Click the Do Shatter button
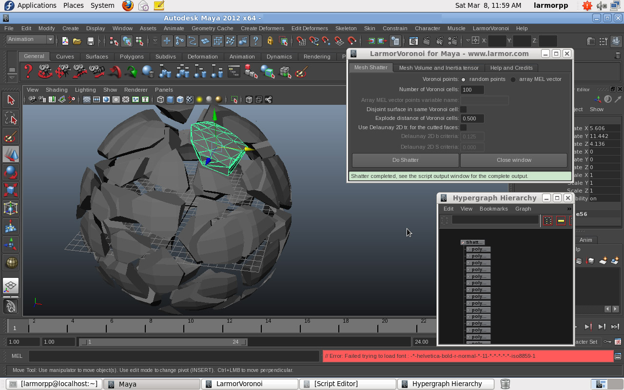This screenshot has width=624, height=390. click(406, 160)
